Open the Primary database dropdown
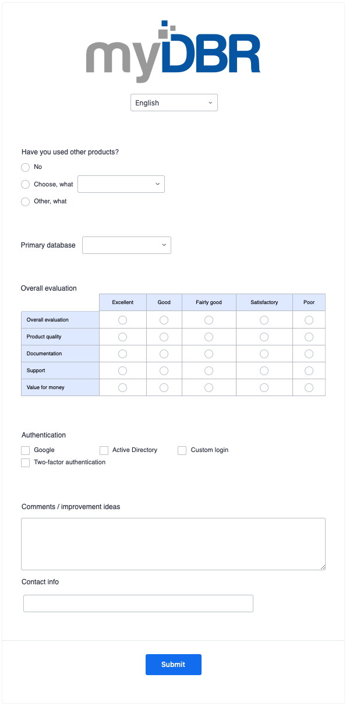Image resolution: width=346 pixels, height=706 pixels. (127, 245)
